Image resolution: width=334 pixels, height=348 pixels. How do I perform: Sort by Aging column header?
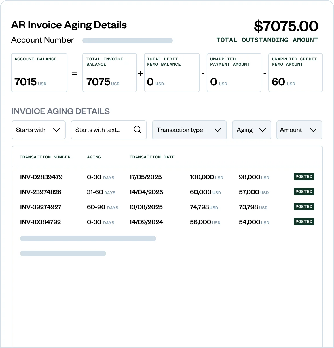pos(94,157)
